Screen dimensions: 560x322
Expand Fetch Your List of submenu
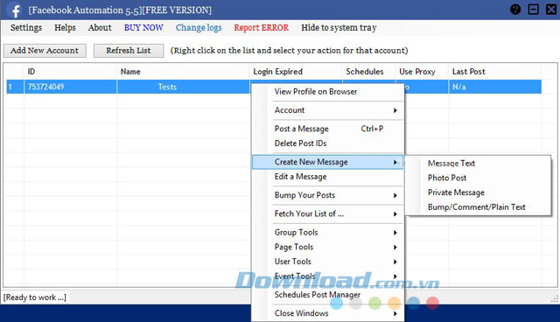click(328, 213)
